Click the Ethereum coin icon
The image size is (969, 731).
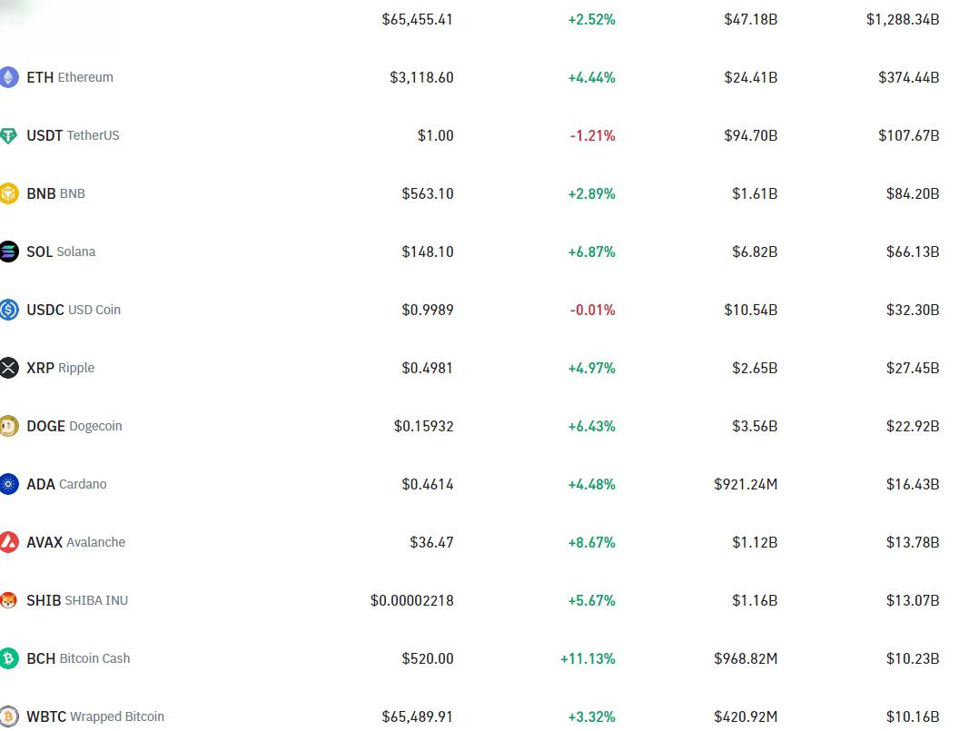[9, 77]
